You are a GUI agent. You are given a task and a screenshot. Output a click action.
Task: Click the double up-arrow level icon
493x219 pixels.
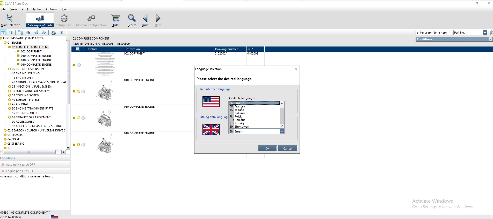pos(28,33)
